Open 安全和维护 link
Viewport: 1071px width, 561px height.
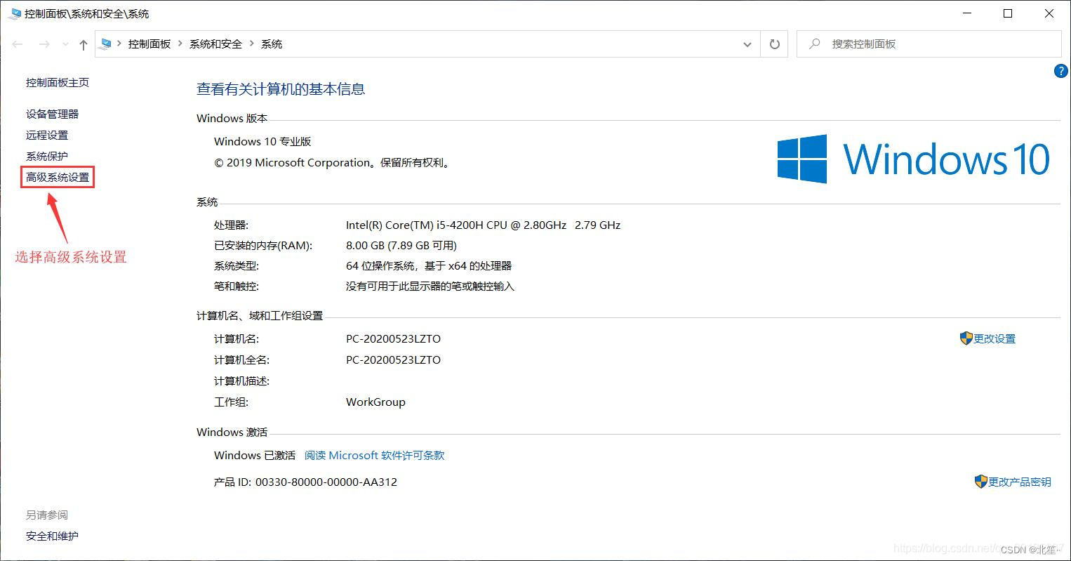pos(53,536)
